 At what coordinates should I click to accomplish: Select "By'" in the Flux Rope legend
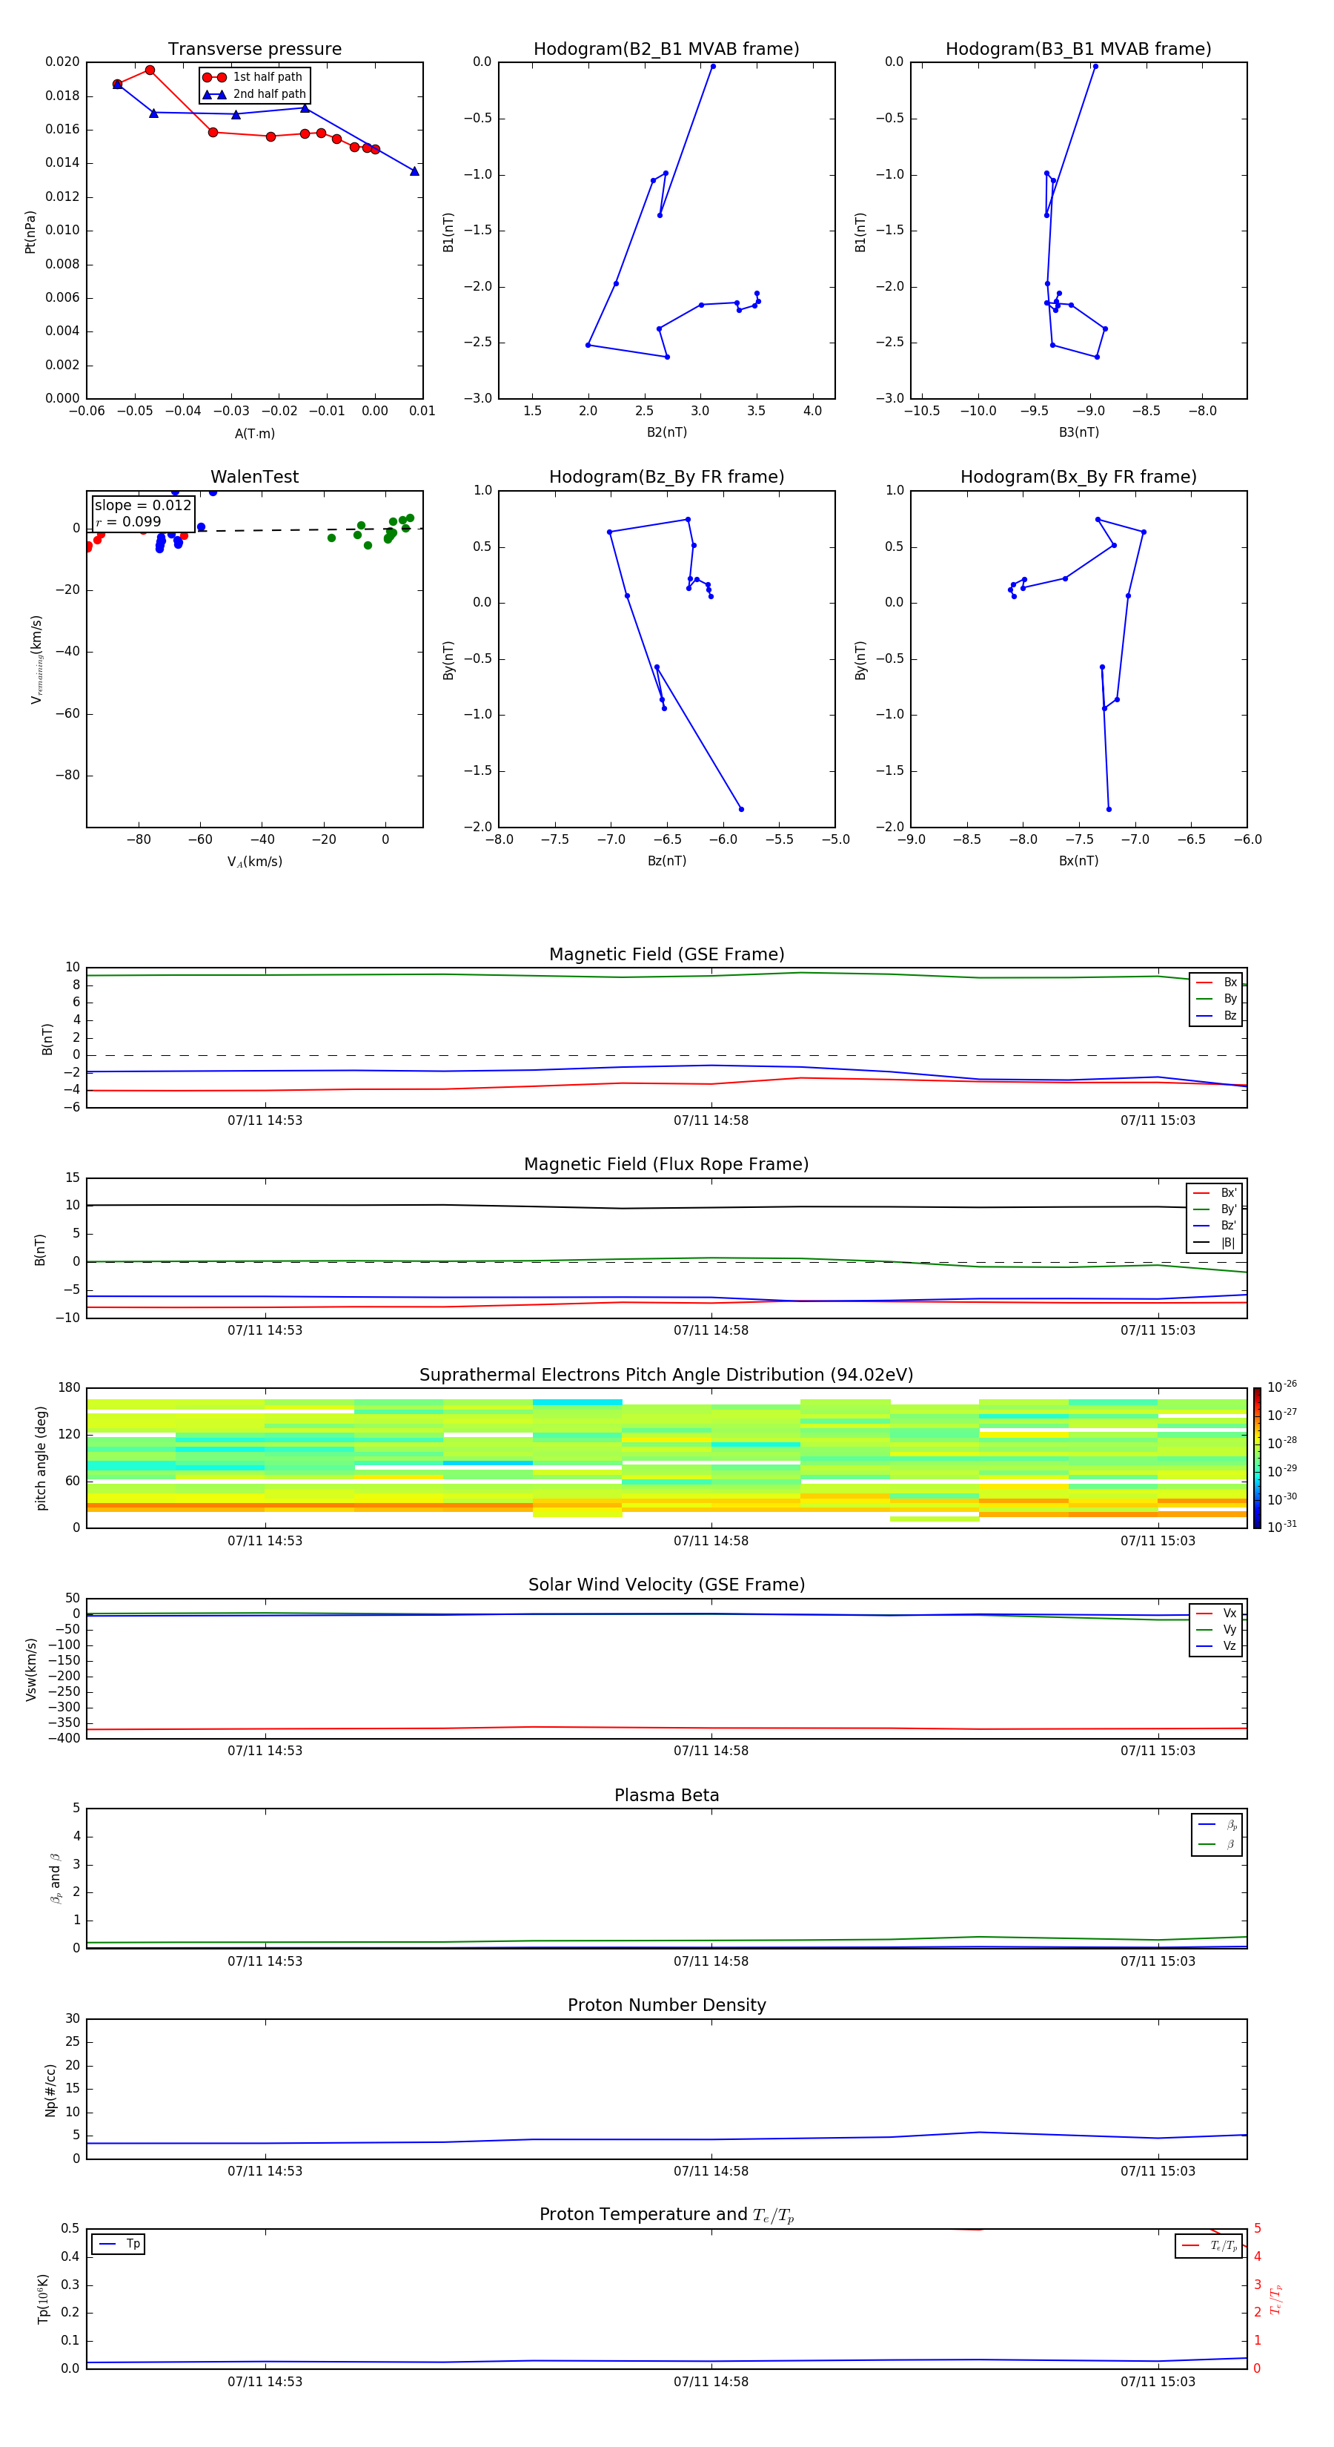pos(1215,1209)
